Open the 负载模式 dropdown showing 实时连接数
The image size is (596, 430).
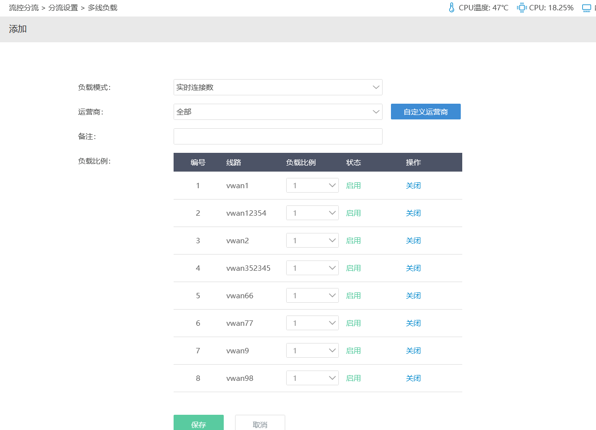pos(278,87)
